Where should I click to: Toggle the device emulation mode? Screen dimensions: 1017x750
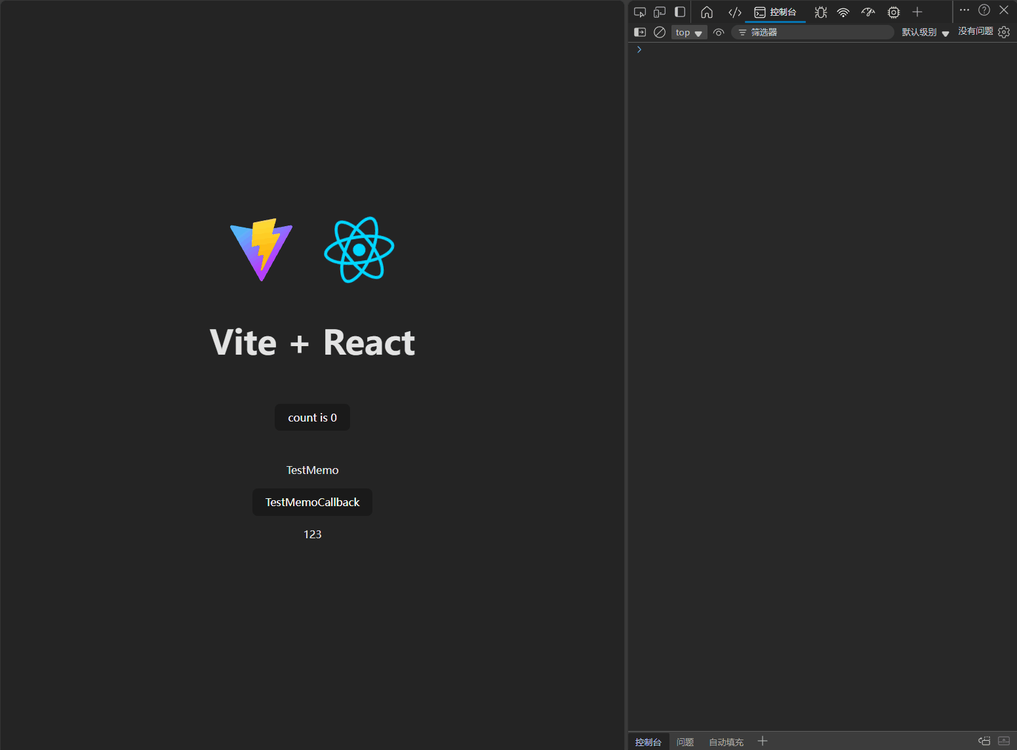coord(659,11)
